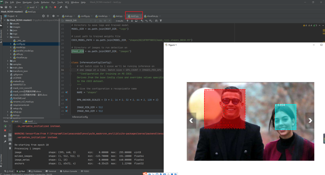Click the locate-in-project target icon
The height and width of the screenshot is (175, 325).
point(43,16)
